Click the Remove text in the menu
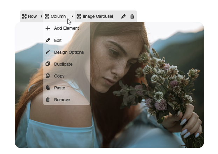Image resolution: width=218 pixels, height=154 pixels. pyautogui.click(x=62, y=100)
